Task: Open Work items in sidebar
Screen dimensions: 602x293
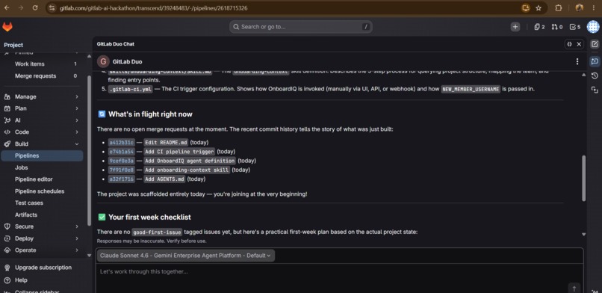Action: [x=42, y=64]
